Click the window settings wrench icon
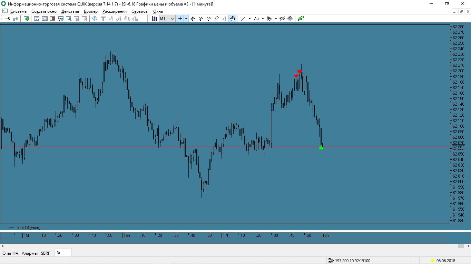The image size is (471, 264). coord(69,19)
